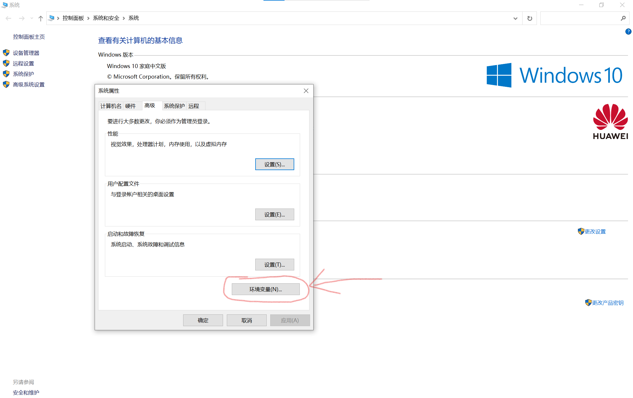
Task: Click shield icon beside 高级系统设置
Action: (6, 84)
